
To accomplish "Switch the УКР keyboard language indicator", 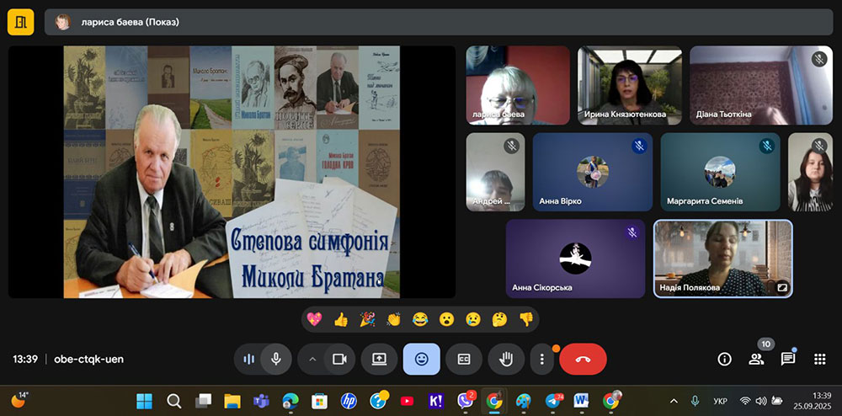I will [720, 401].
